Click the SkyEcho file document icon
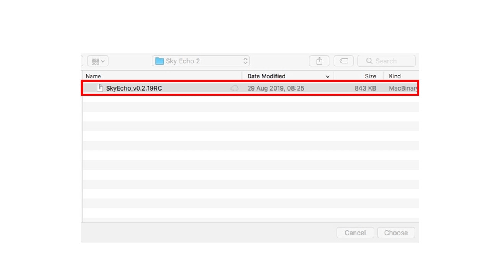 click(x=100, y=88)
